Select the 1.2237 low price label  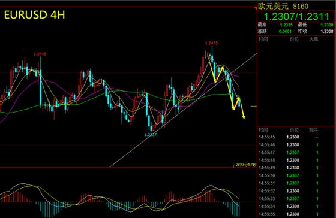pyautogui.click(x=151, y=135)
